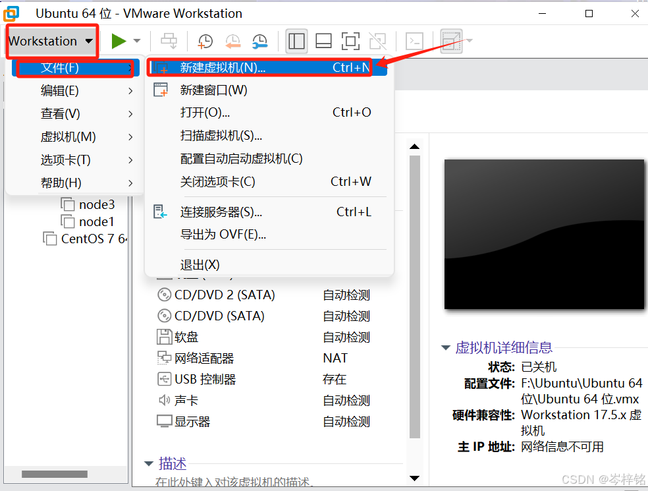The width and height of the screenshot is (648, 491).
Task: Open the 帮助(H) submenu
Action: coord(76,183)
